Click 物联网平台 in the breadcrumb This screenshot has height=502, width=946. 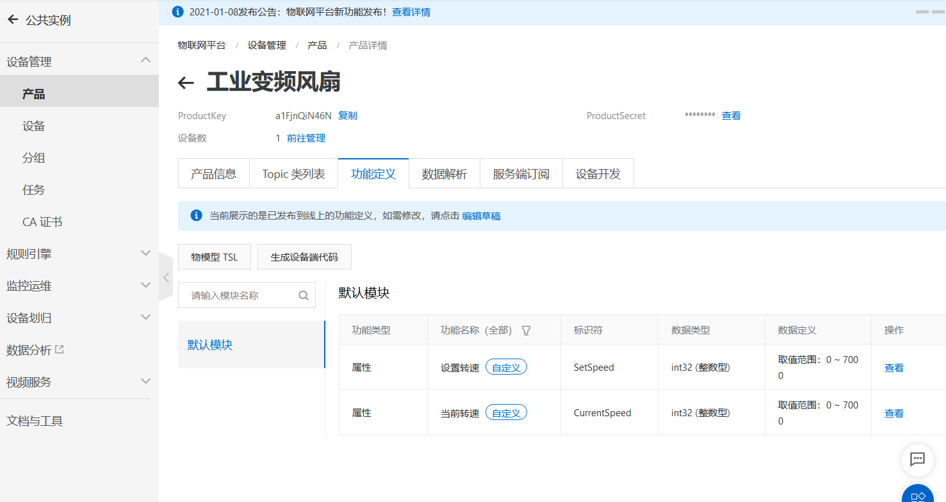[x=202, y=45]
